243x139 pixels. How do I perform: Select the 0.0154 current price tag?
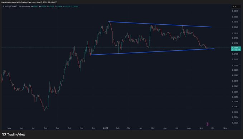(236, 49)
